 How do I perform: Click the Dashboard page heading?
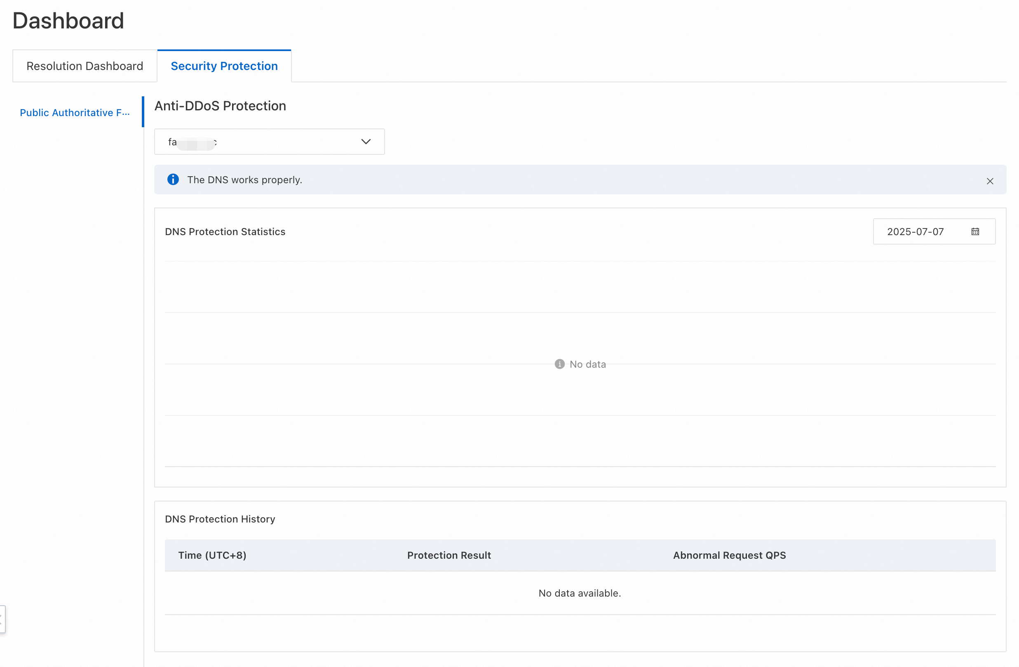(x=68, y=21)
